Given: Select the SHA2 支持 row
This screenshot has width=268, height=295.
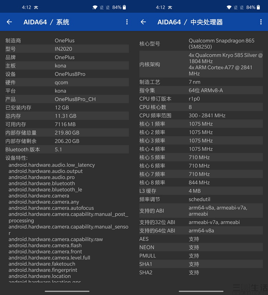Looking at the screenshot, I should point(201,272).
